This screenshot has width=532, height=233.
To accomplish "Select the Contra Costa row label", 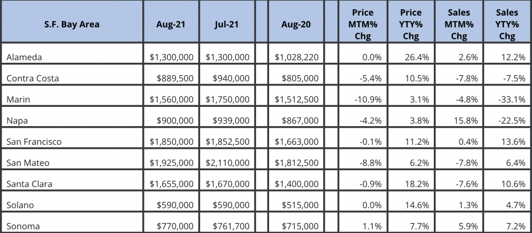I will [33, 78].
